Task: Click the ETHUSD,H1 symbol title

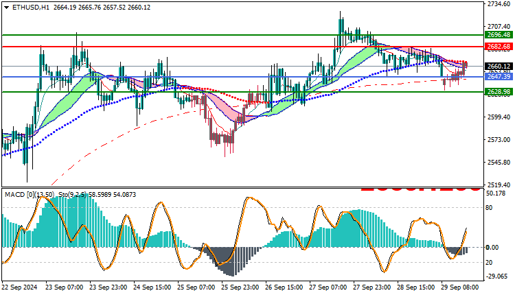Action: point(31,8)
